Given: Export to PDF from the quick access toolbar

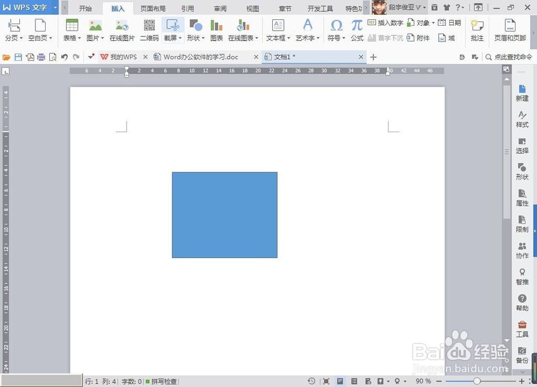Looking at the screenshot, I should (30, 57).
